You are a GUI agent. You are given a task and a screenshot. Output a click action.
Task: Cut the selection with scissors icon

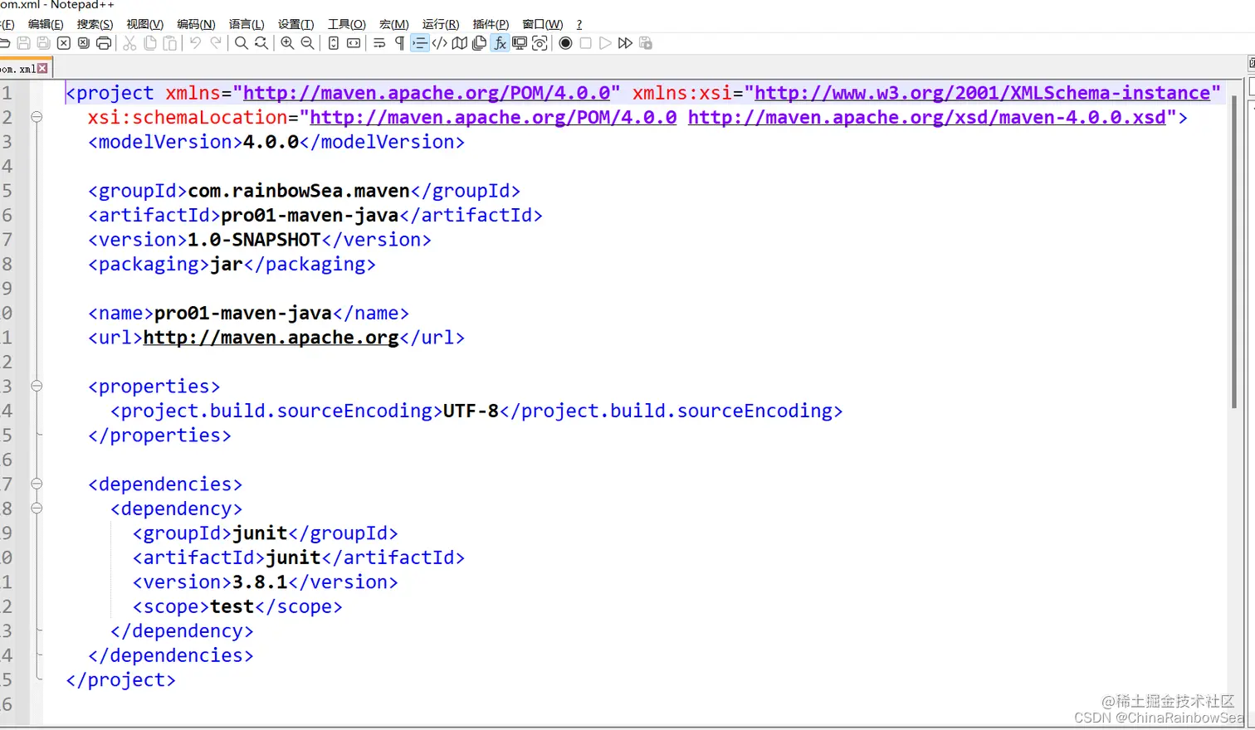click(x=129, y=43)
